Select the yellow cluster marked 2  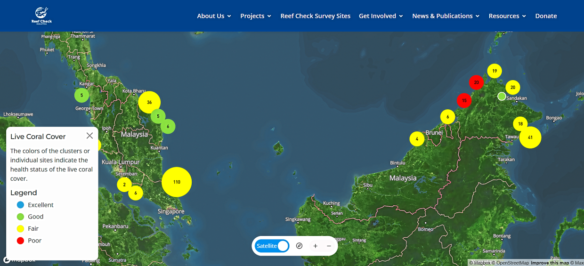click(x=124, y=185)
